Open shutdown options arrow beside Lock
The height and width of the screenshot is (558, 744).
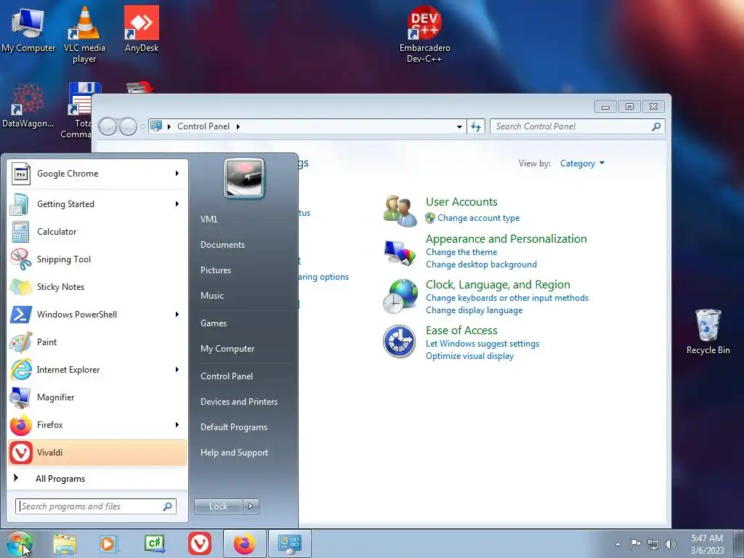click(x=251, y=506)
